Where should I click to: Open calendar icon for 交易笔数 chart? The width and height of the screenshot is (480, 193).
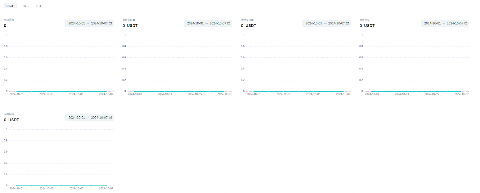[110, 23]
